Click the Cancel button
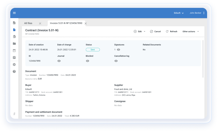 coord(155,31)
